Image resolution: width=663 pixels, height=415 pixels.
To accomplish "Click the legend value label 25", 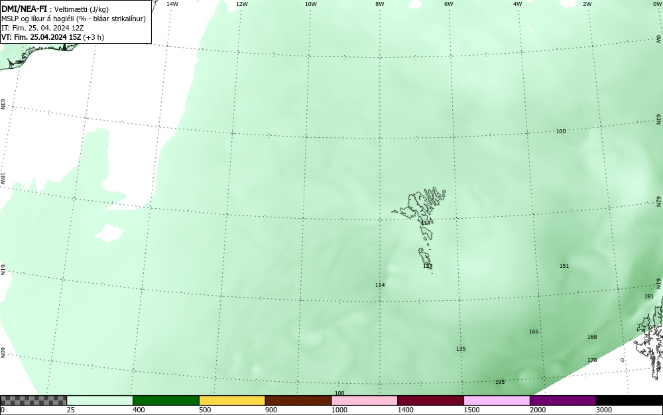I will point(71,410).
